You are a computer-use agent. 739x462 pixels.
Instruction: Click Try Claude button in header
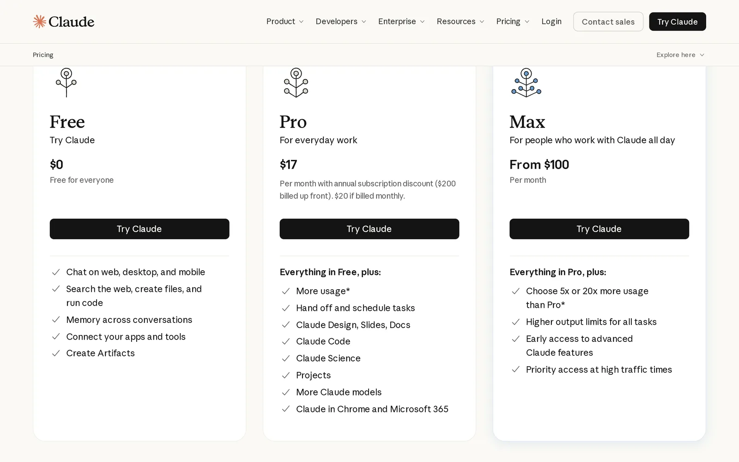[678, 22]
